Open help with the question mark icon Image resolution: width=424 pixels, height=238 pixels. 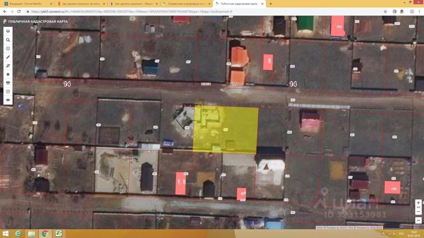click(8, 91)
